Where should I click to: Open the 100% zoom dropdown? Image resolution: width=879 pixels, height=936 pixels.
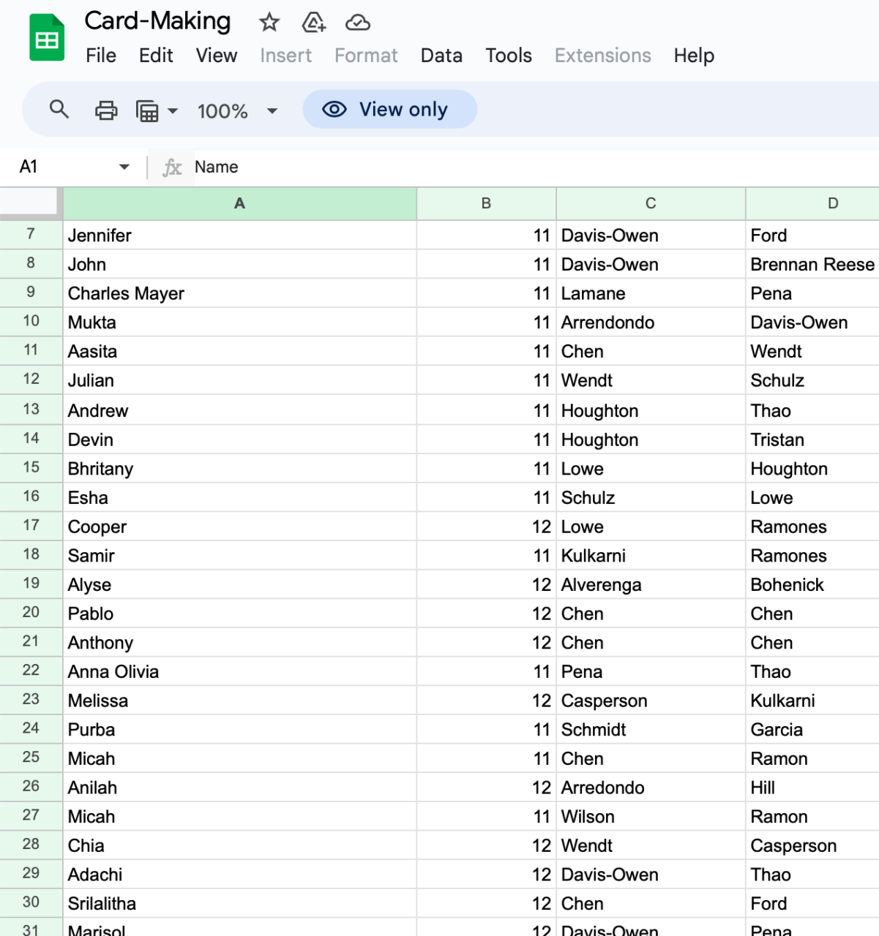click(x=237, y=111)
